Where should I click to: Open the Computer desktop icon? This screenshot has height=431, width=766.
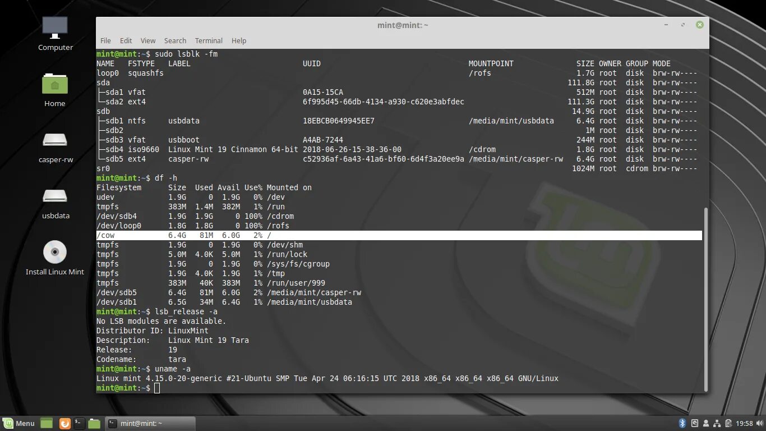pos(55,33)
